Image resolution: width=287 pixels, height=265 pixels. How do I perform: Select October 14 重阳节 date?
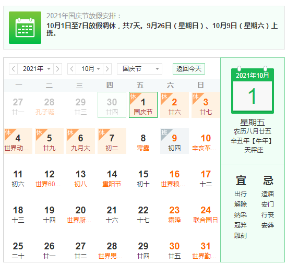click(x=112, y=178)
